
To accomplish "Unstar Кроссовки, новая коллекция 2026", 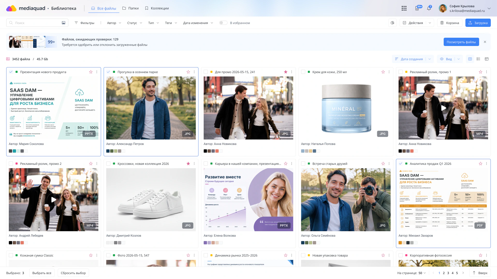I will point(188,164).
